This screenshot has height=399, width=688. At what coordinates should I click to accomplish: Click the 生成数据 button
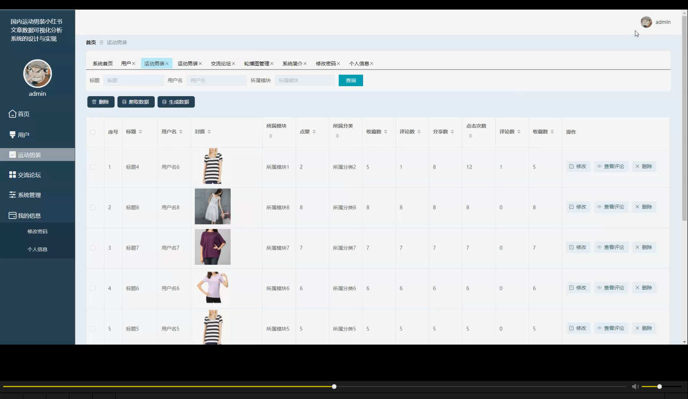(176, 102)
